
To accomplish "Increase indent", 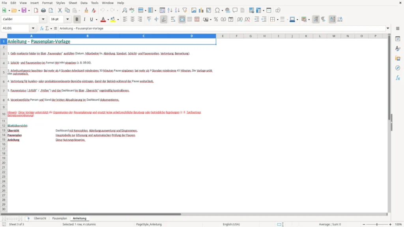I will [256, 19].
